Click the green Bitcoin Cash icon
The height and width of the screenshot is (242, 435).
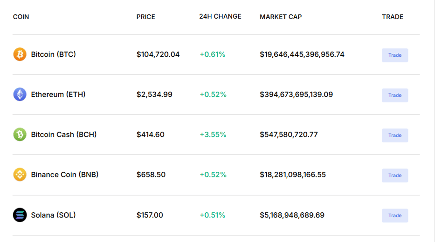click(x=20, y=134)
